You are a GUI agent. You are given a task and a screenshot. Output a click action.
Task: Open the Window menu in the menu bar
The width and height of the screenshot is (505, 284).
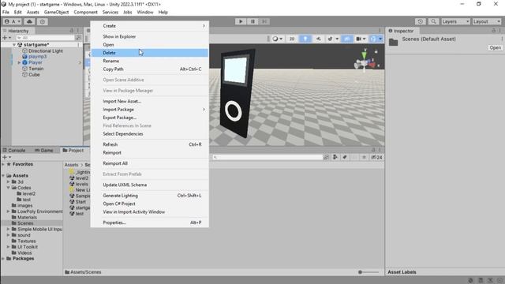tap(145, 13)
